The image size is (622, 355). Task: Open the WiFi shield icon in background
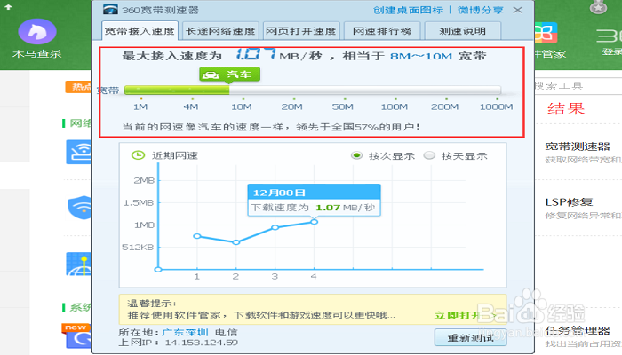pos(79,207)
